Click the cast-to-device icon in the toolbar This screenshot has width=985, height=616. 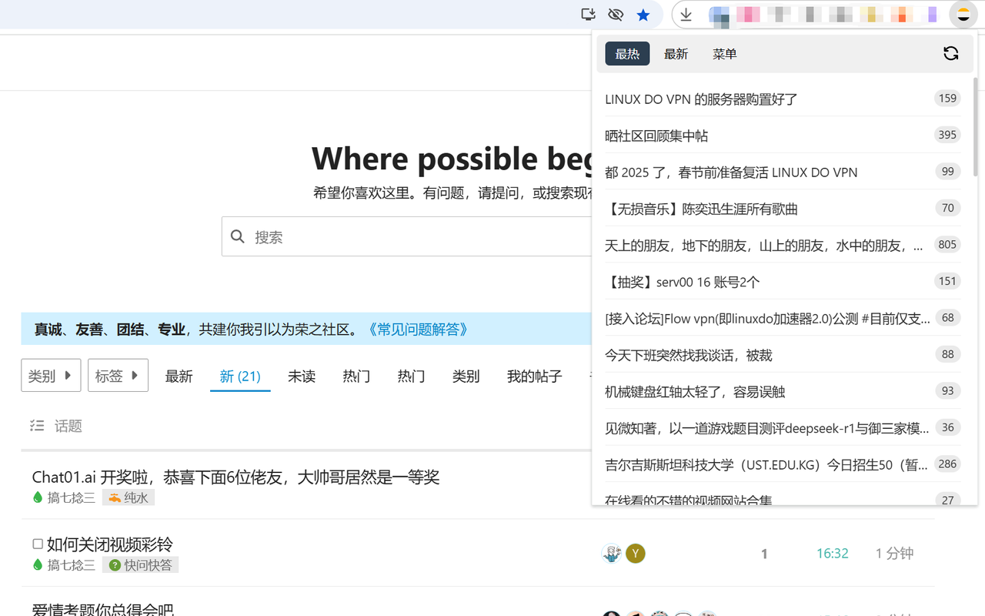pyautogui.click(x=587, y=15)
